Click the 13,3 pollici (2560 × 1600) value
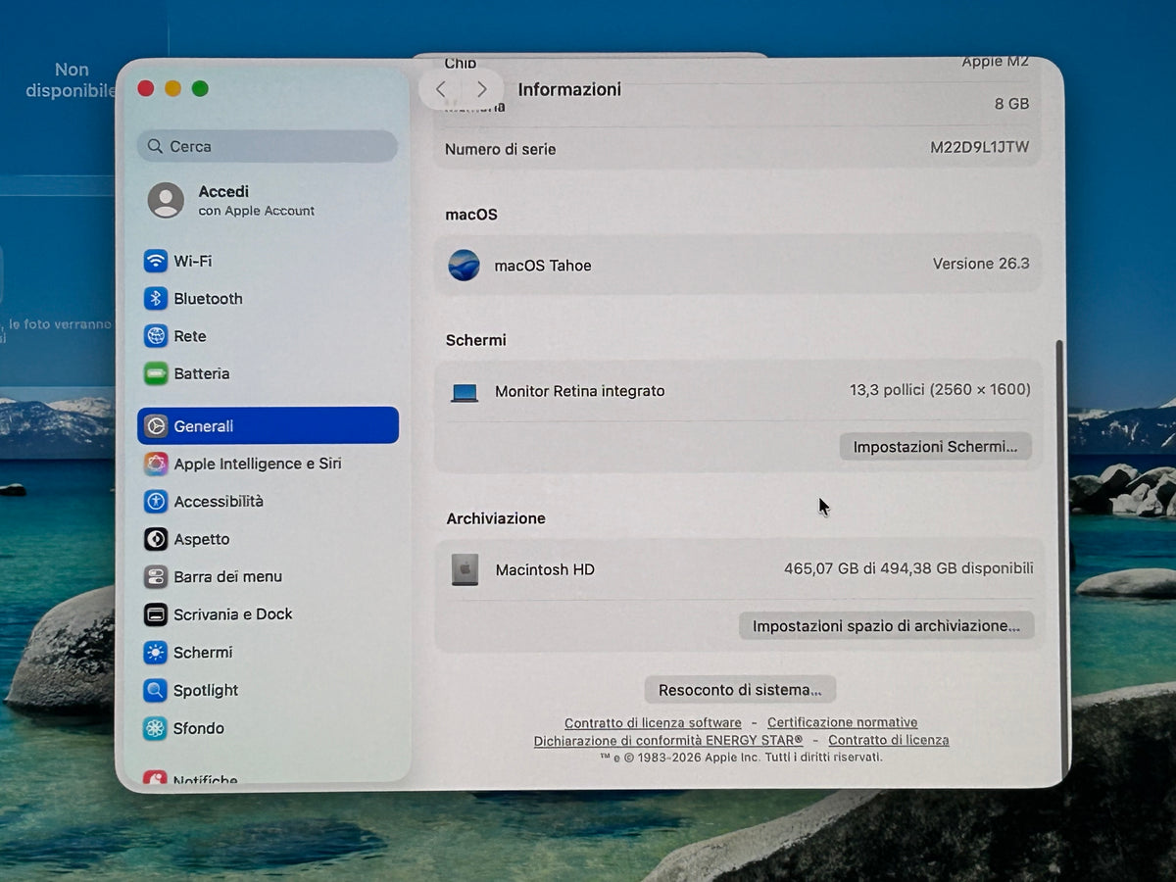This screenshot has width=1176, height=882. coord(940,389)
